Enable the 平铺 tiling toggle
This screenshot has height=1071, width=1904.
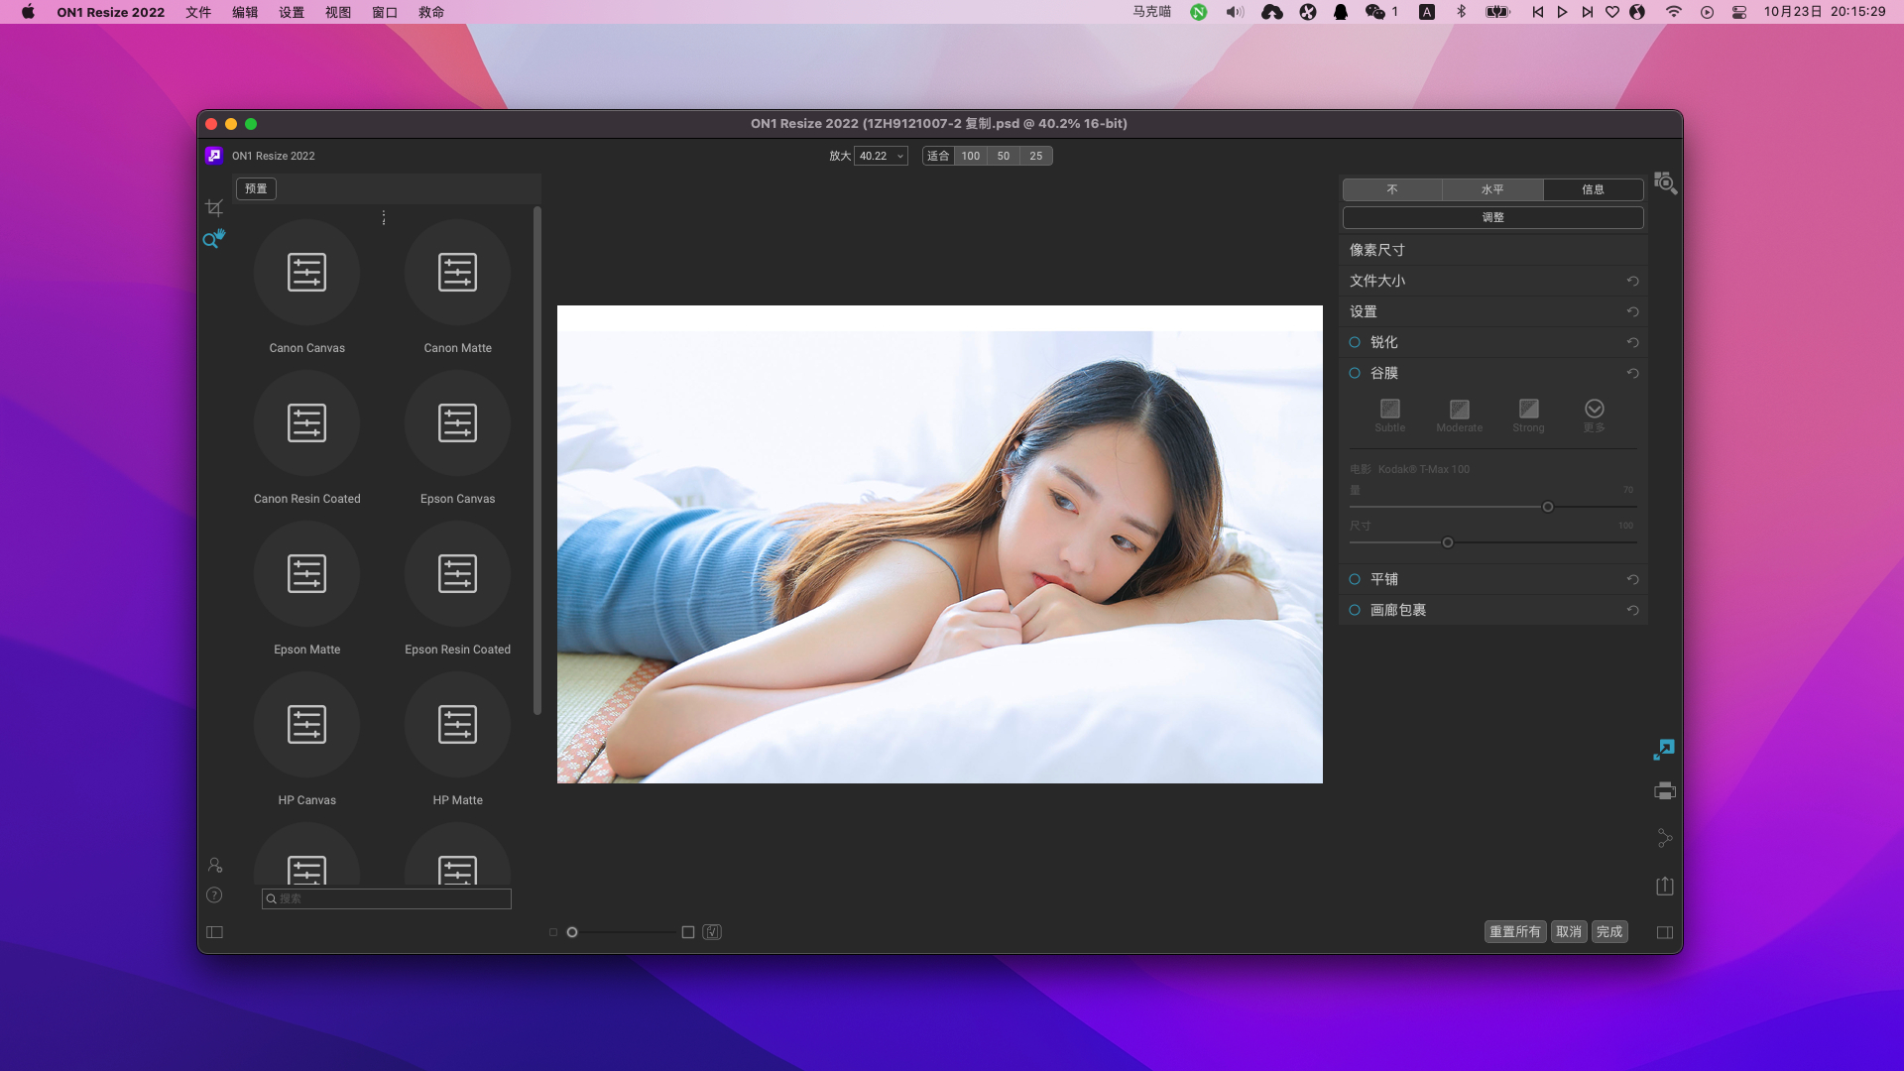tap(1355, 579)
